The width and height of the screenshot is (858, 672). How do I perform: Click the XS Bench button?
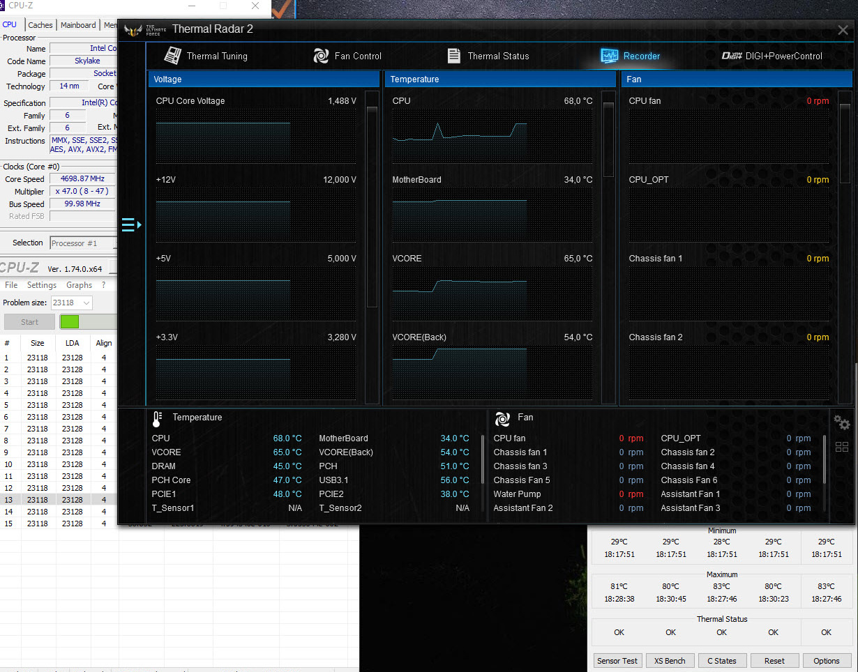click(670, 661)
